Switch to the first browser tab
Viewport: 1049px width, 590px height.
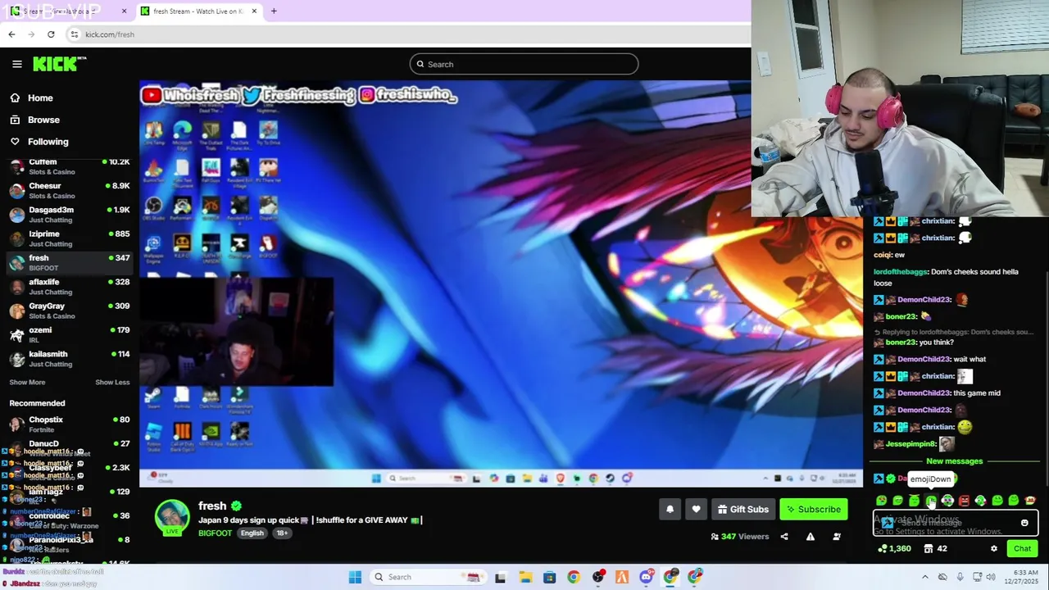(x=66, y=11)
